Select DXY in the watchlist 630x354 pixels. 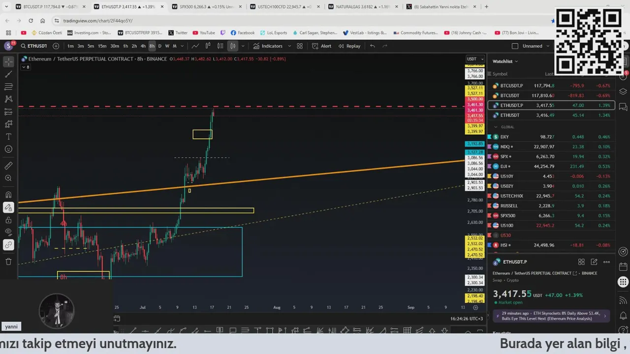(x=551, y=137)
